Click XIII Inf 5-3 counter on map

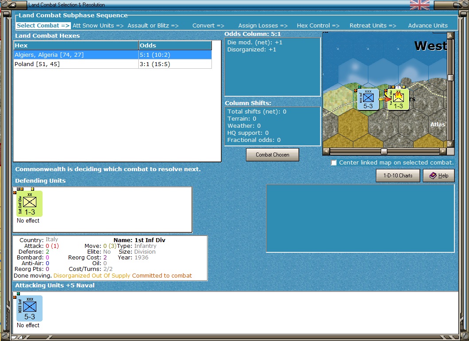pos(368,99)
